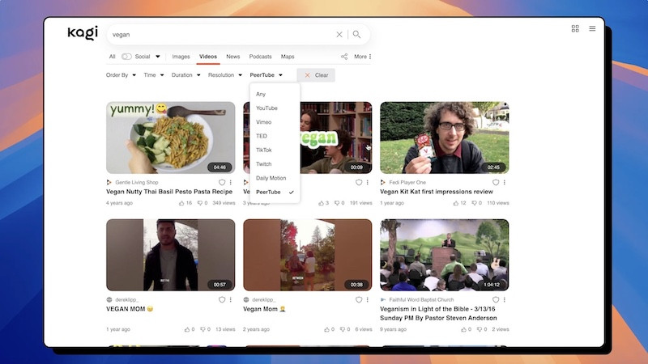The height and width of the screenshot is (364, 648).
Task: Open the grid apps icon
Action: (x=575, y=28)
